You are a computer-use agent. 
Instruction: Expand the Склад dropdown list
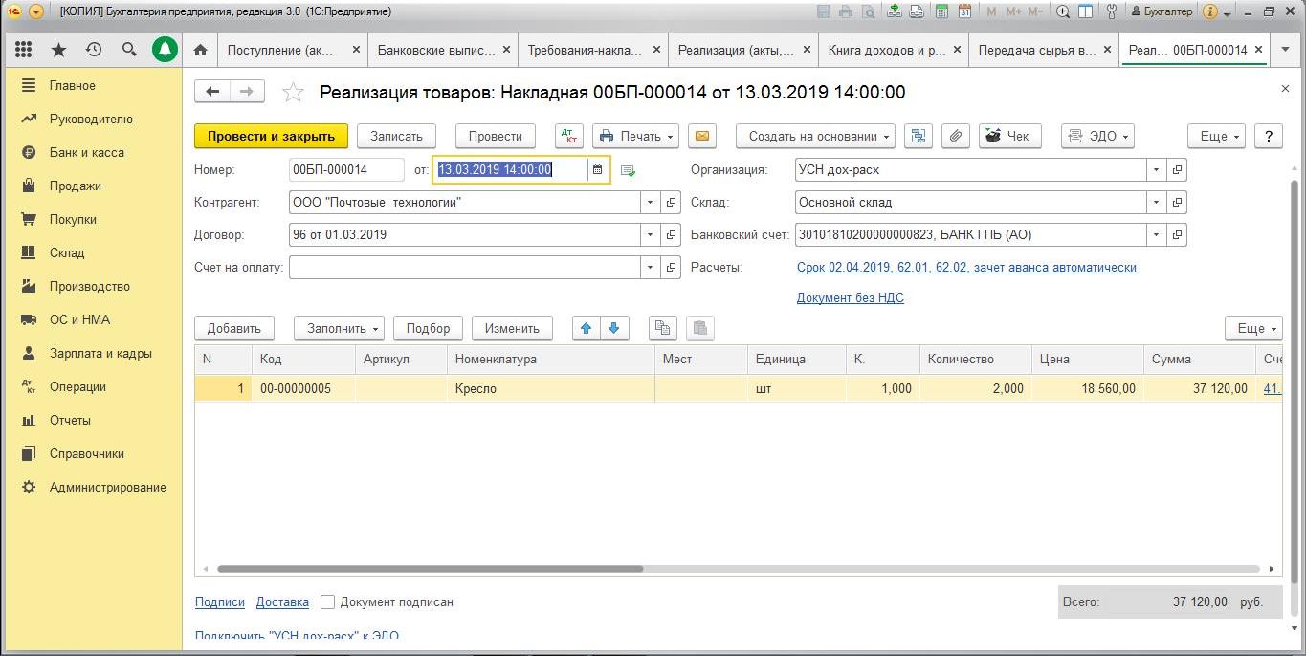(x=1157, y=203)
